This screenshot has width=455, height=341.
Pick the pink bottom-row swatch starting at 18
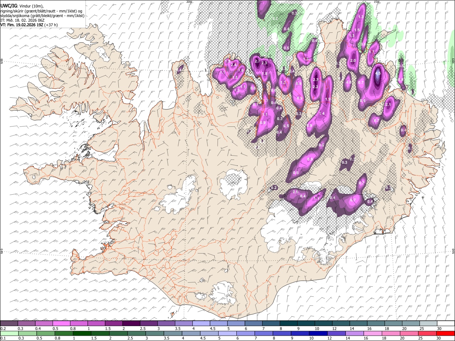pyautogui.click(x=391, y=334)
